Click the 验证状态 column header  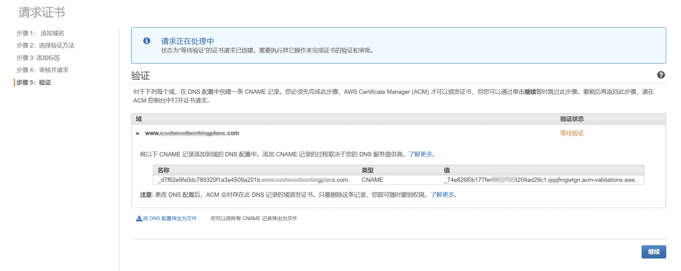[x=572, y=119]
